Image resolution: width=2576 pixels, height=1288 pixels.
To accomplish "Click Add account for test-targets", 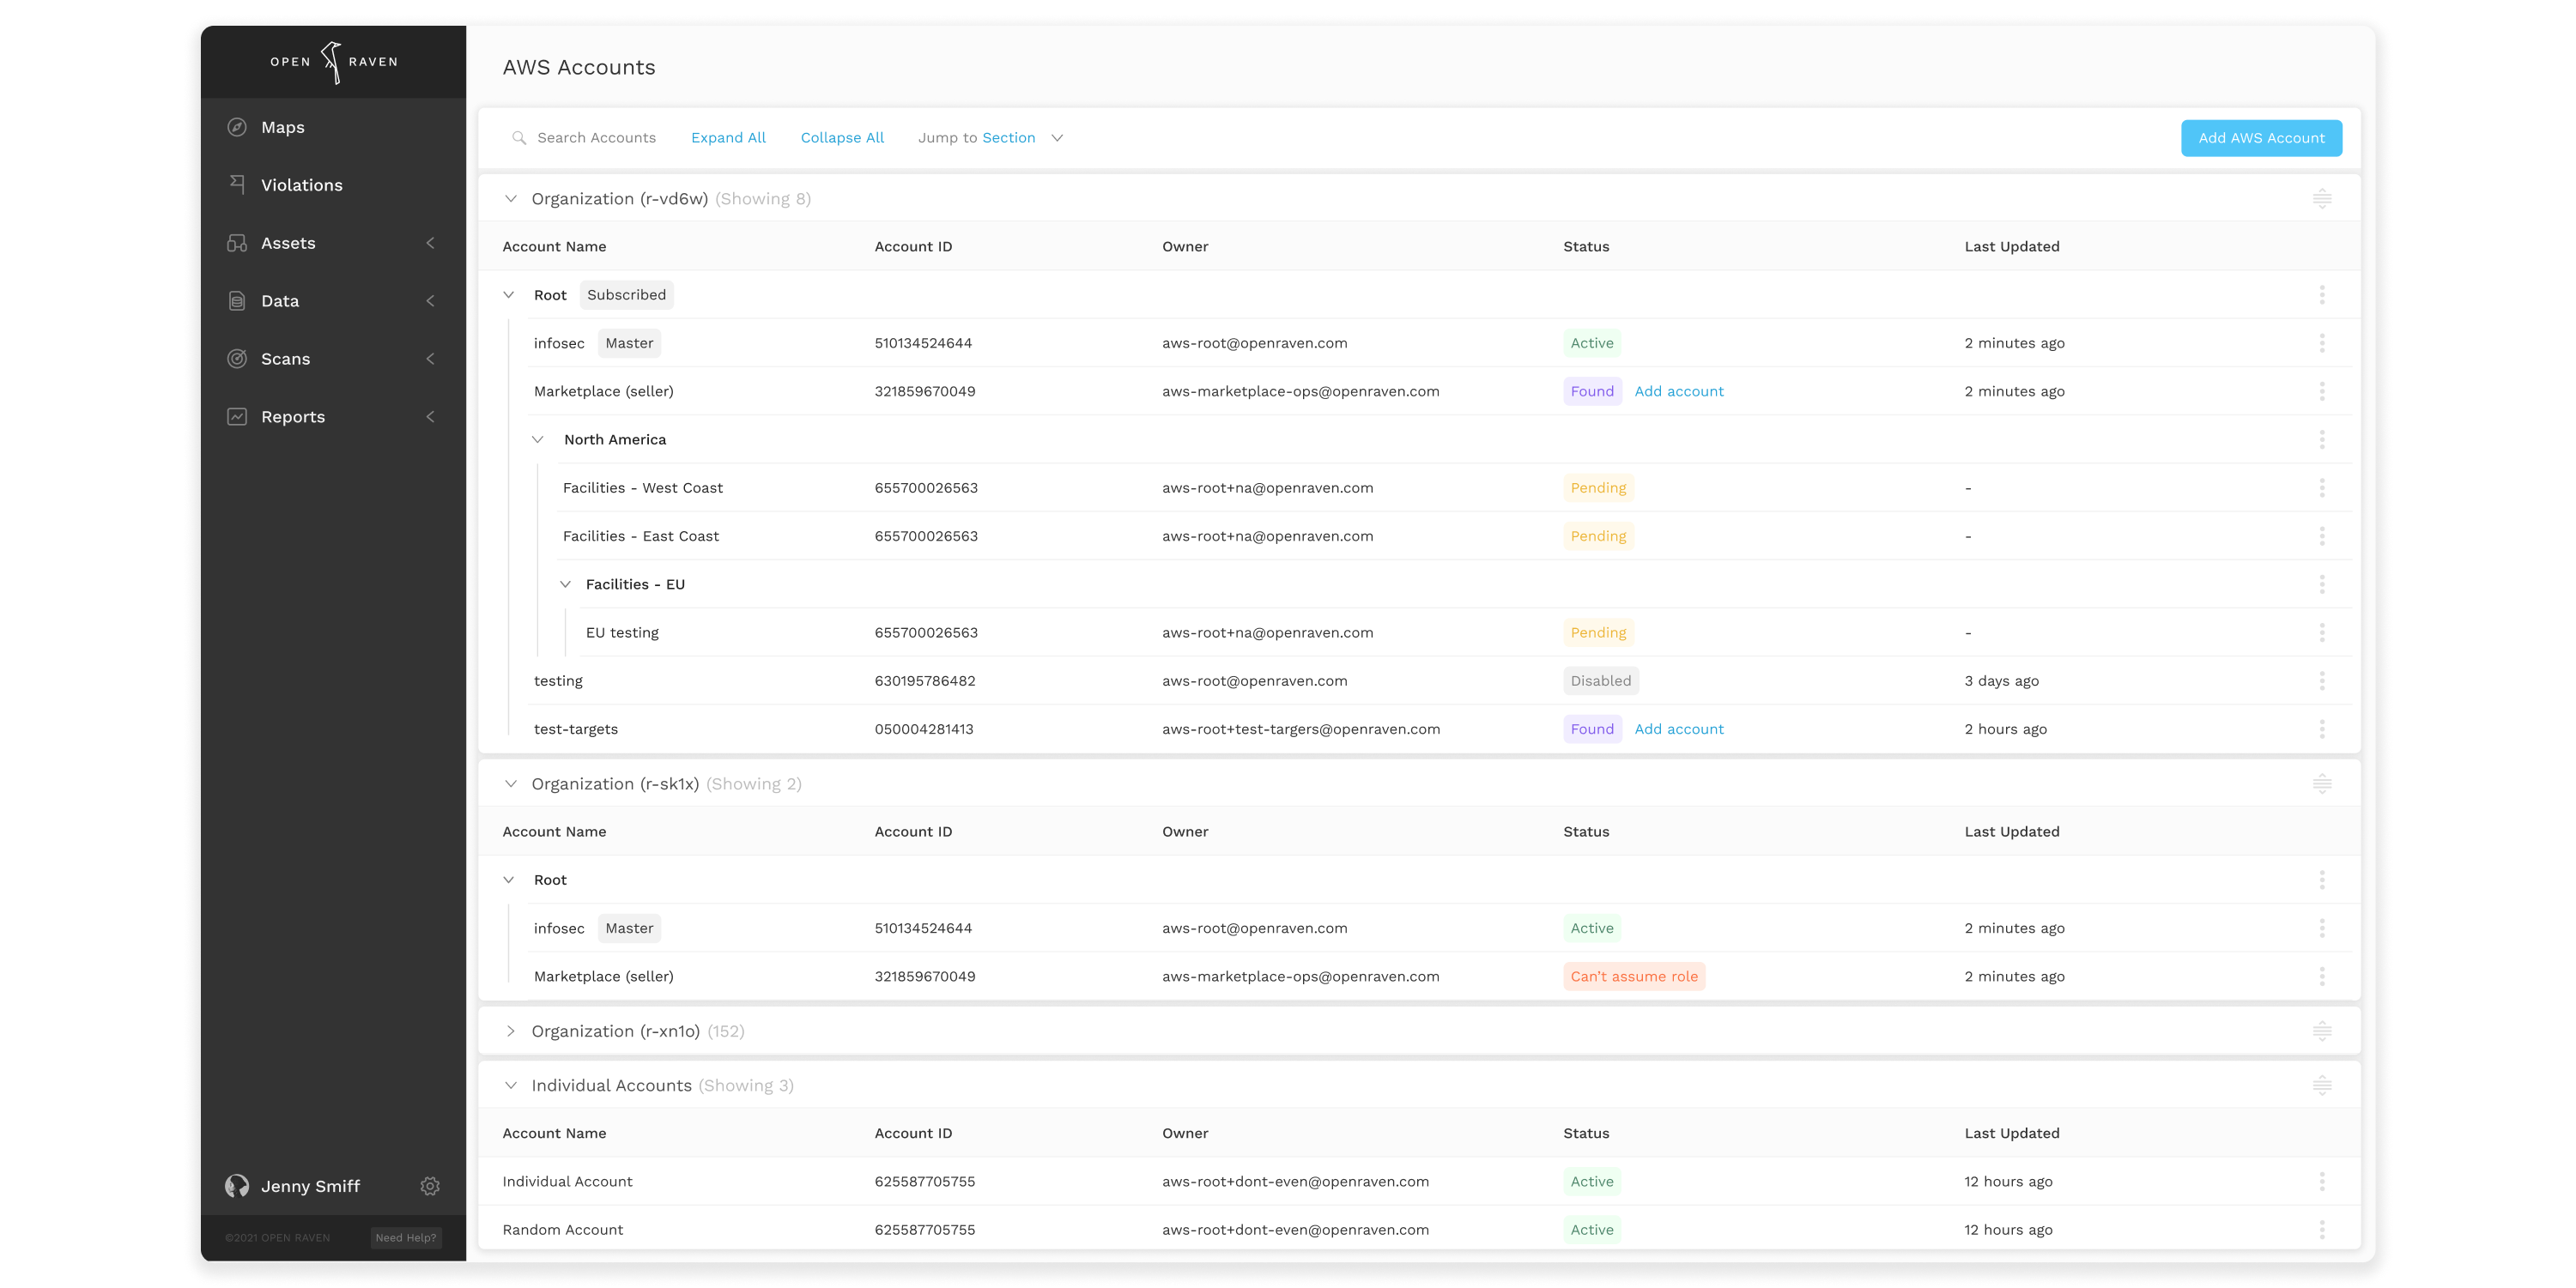I will (1679, 730).
